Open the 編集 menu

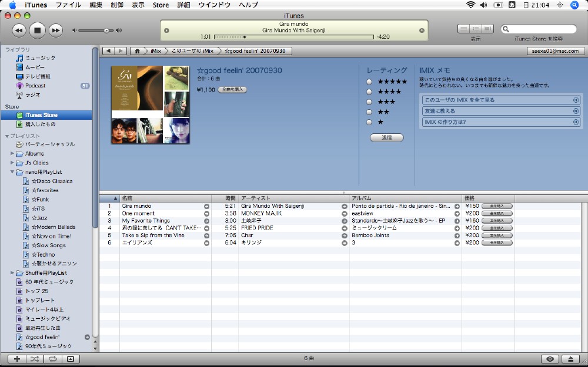(96, 5)
